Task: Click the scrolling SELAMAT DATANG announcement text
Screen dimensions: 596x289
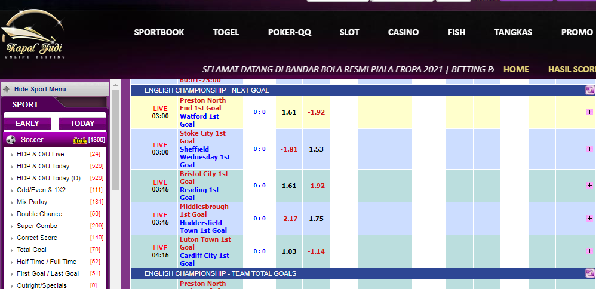Action: pos(348,69)
